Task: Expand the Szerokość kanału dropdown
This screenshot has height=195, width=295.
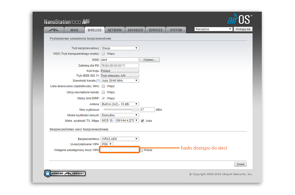Action: (120, 81)
